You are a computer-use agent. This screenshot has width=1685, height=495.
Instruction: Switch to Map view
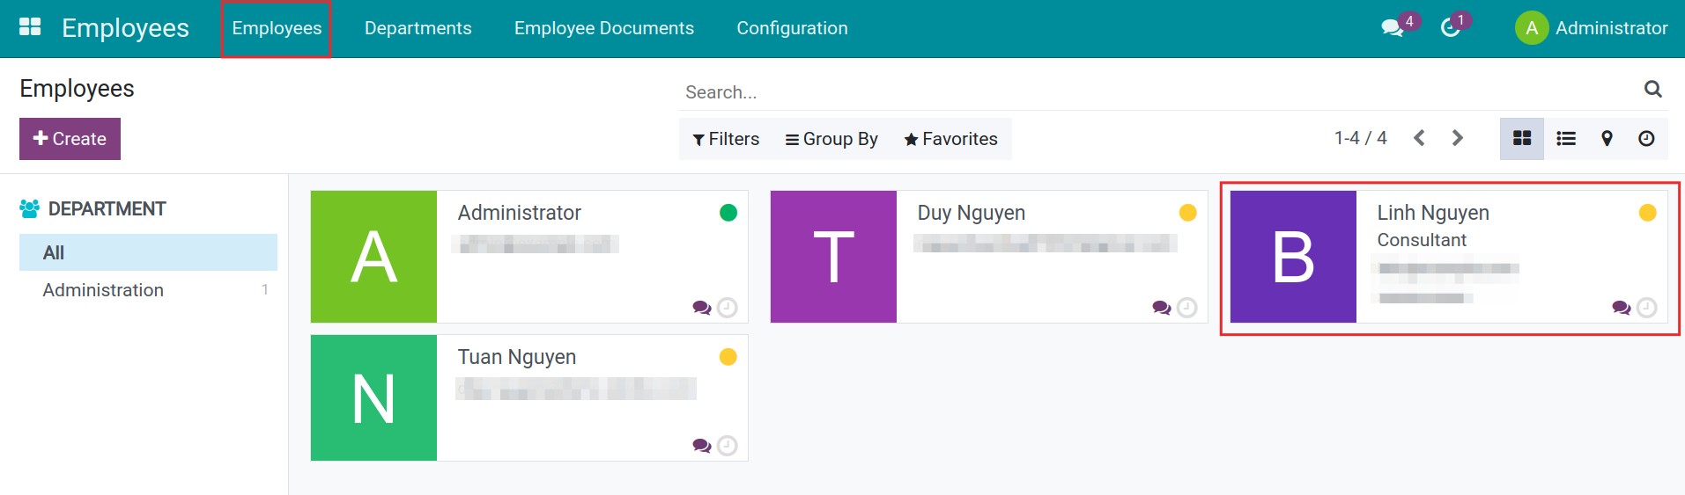coord(1607,139)
